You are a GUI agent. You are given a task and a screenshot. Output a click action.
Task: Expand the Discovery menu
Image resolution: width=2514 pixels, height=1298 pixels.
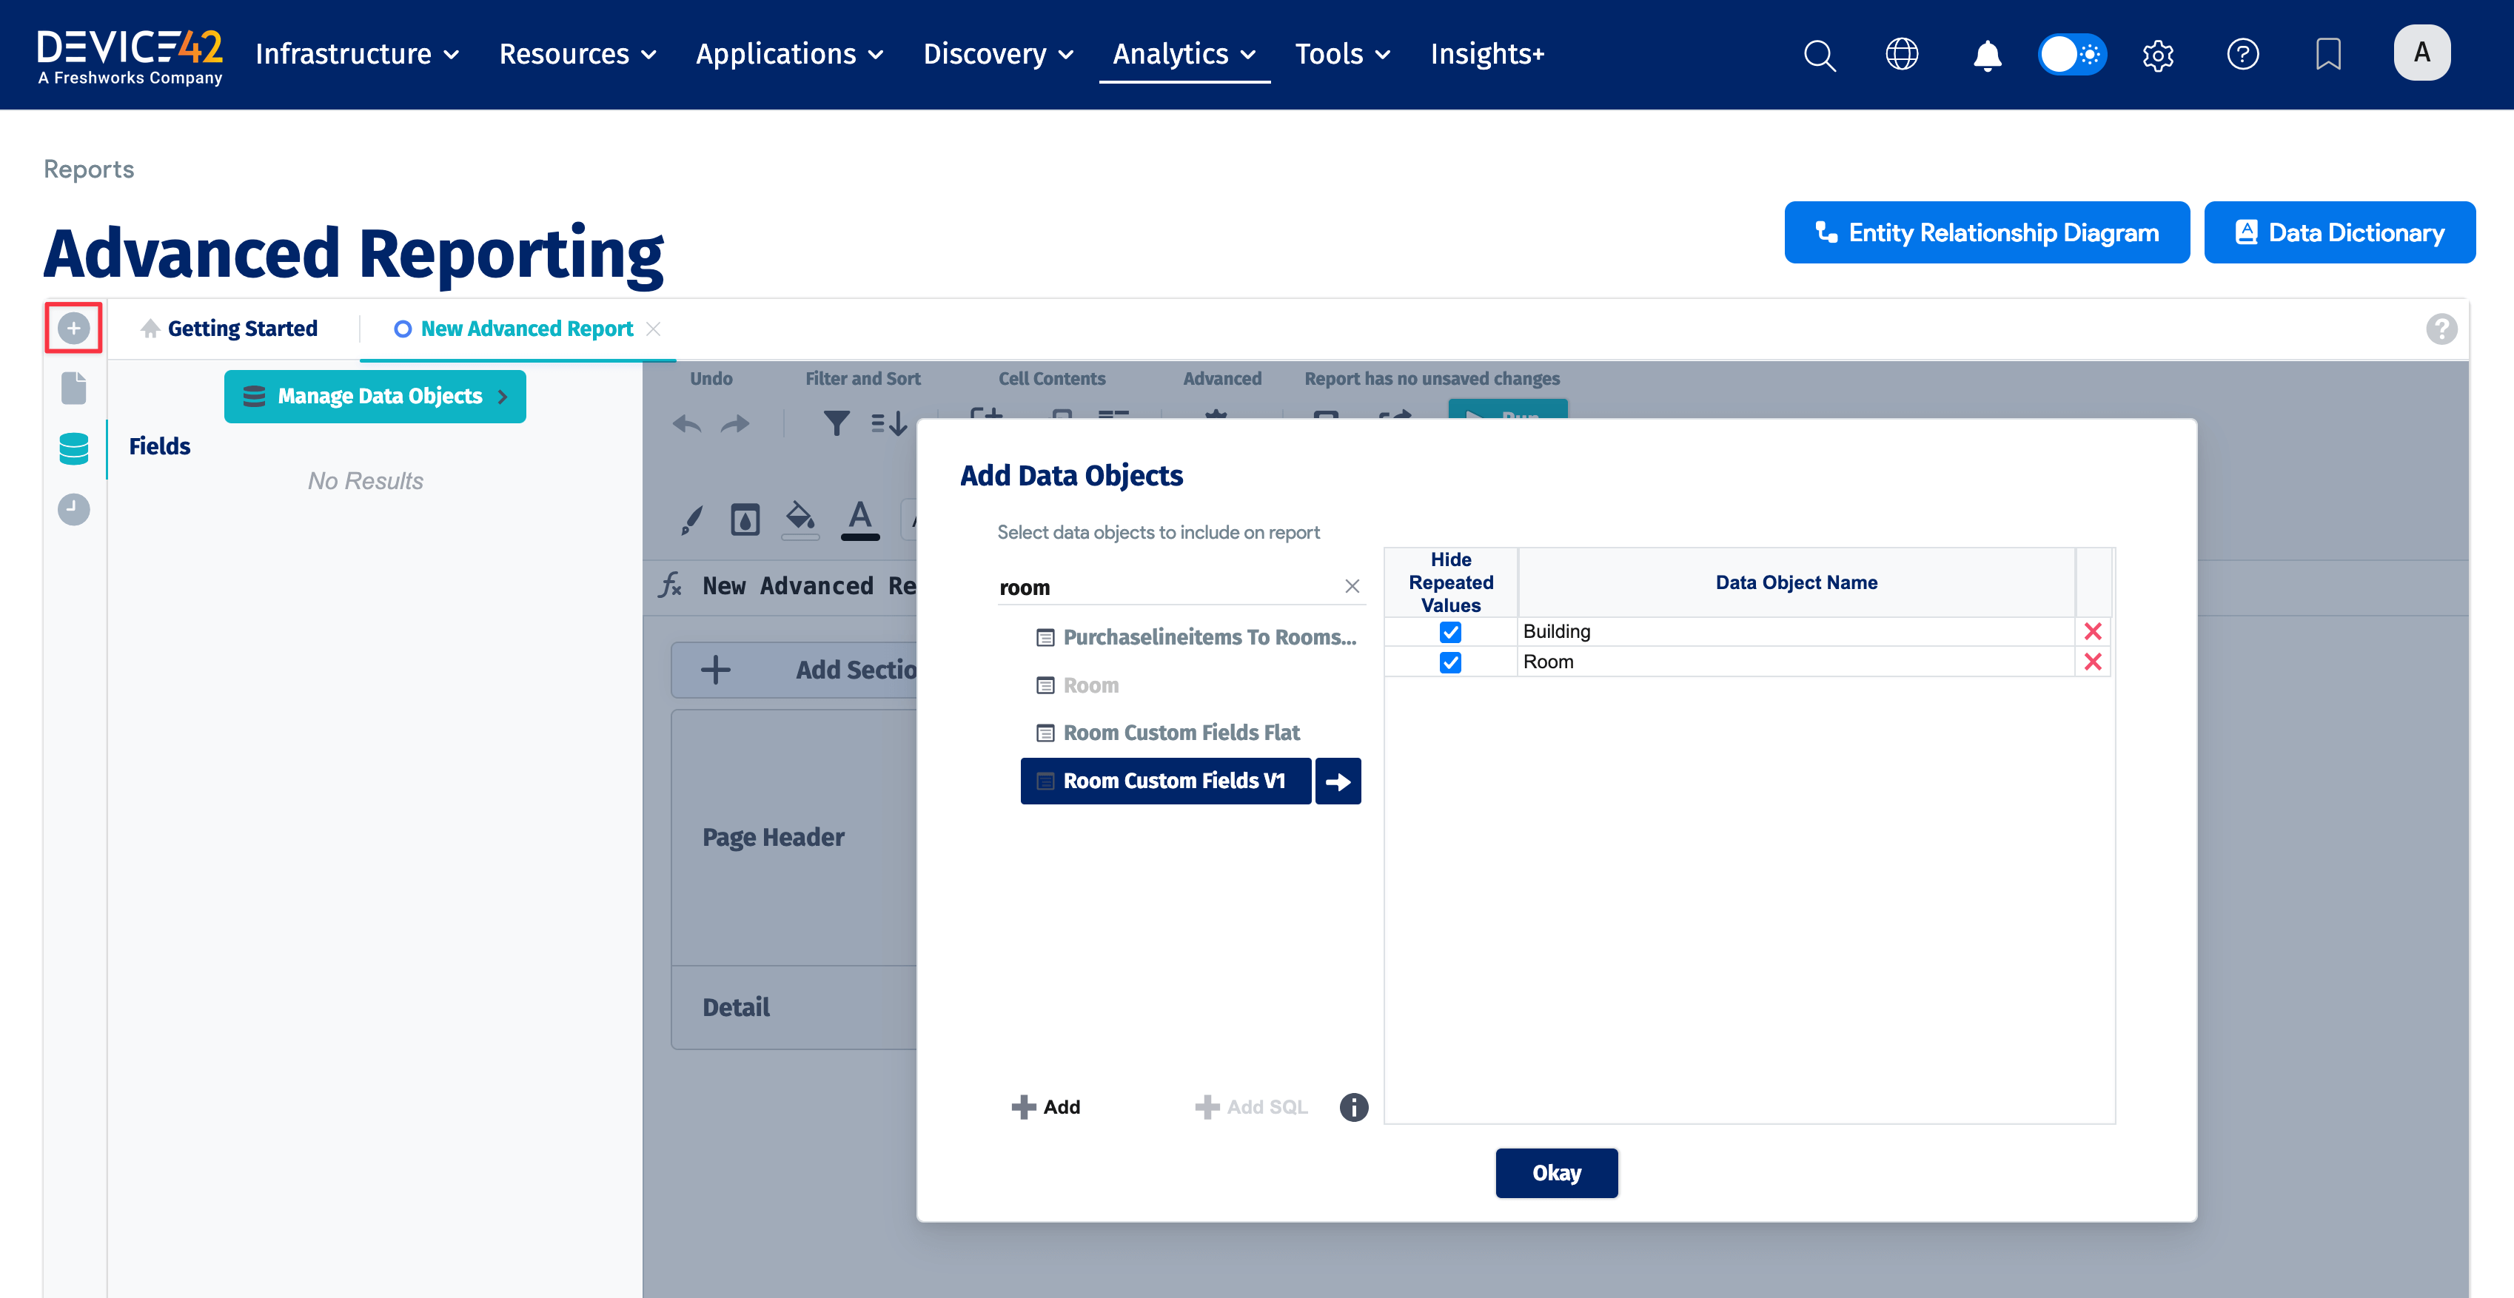click(x=999, y=54)
